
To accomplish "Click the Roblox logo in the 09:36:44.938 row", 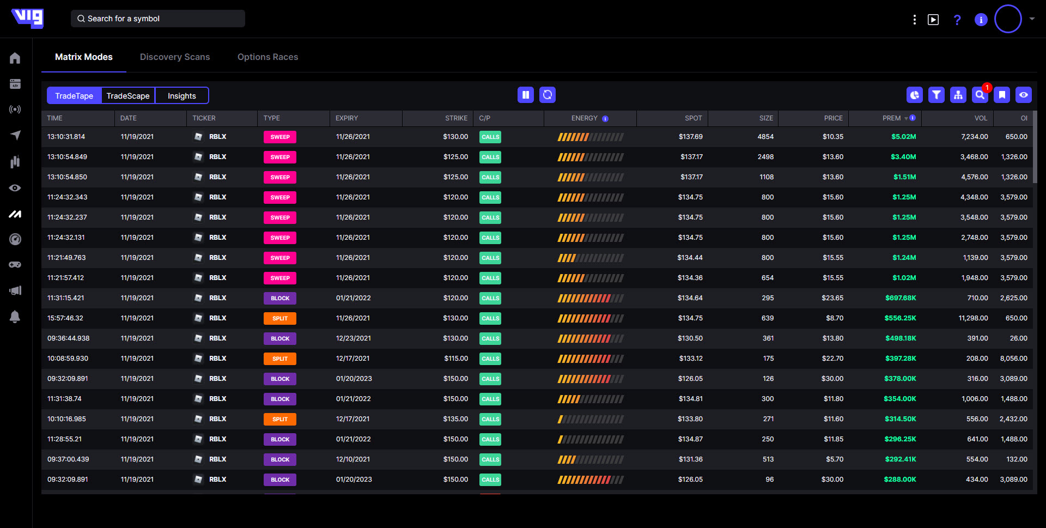I will coord(198,338).
